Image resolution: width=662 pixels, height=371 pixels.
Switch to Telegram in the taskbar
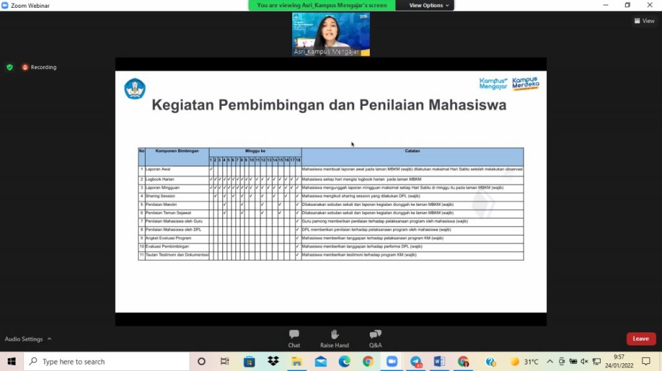416,361
